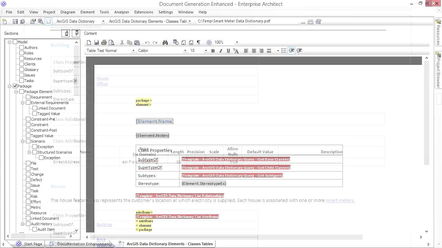Click the zoom magnifier icon beside 100%
The width and height of the screenshot is (442, 248).
click(209, 42)
